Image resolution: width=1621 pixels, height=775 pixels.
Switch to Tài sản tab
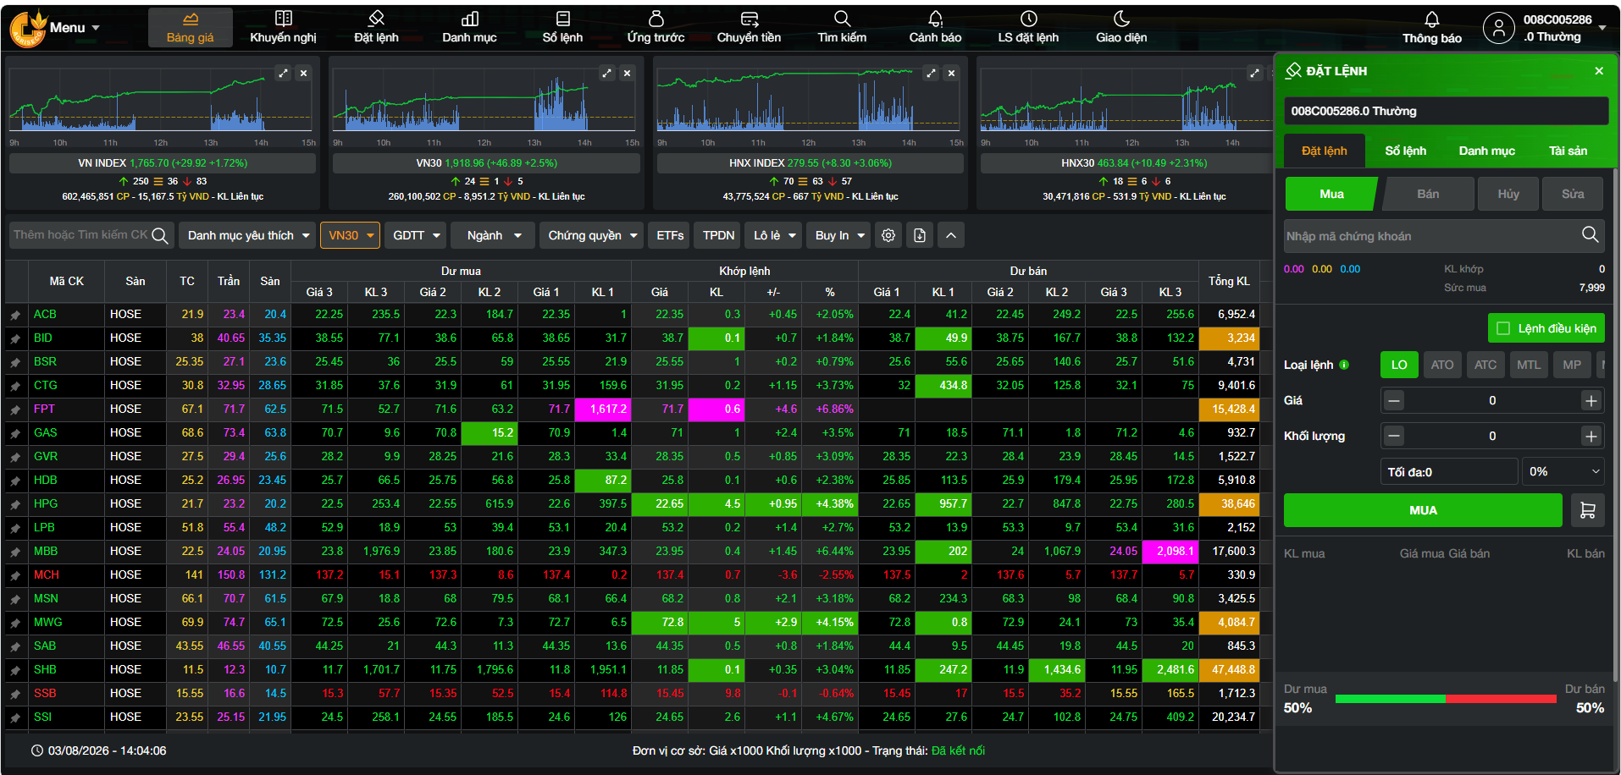(1568, 151)
